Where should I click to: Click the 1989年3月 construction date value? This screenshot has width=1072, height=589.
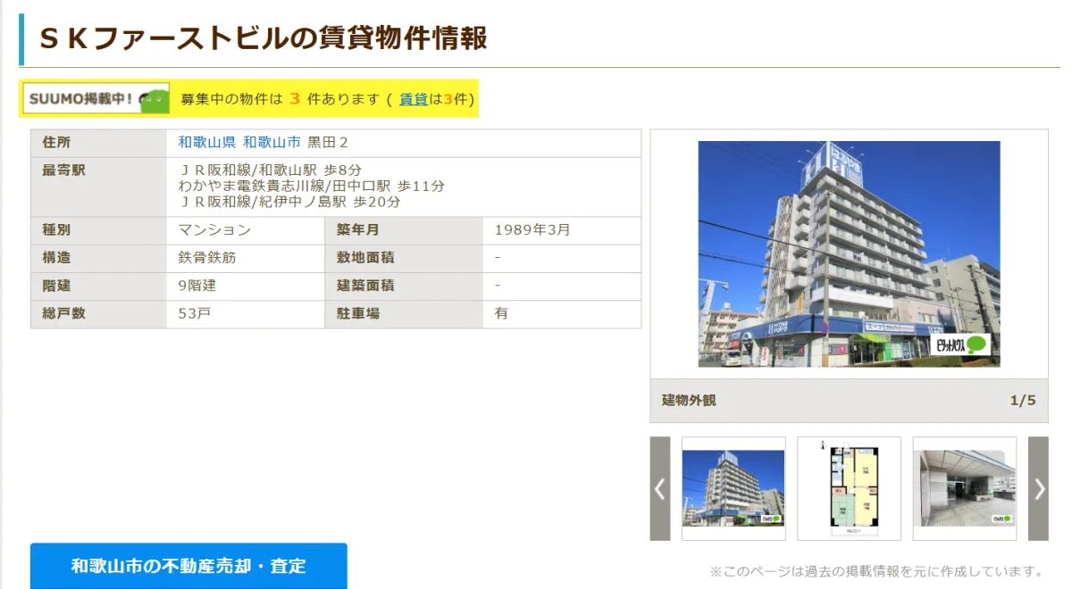click(532, 230)
